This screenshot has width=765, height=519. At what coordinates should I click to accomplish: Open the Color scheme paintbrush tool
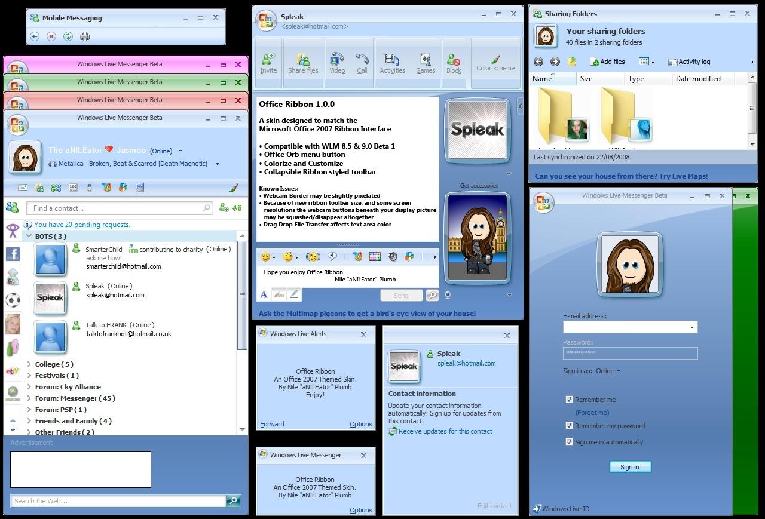pyautogui.click(x=495, y=63)
